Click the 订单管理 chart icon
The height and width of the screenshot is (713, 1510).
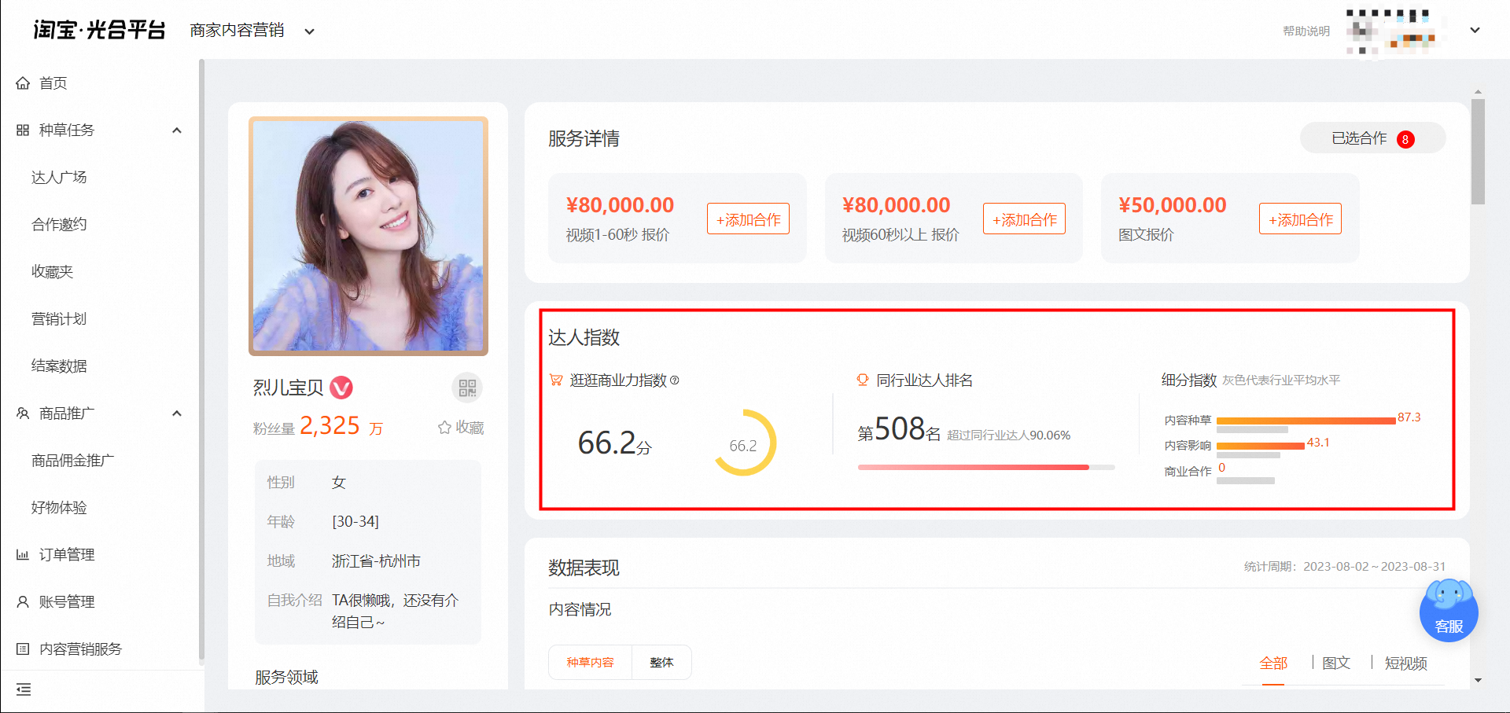coord(23,555)
